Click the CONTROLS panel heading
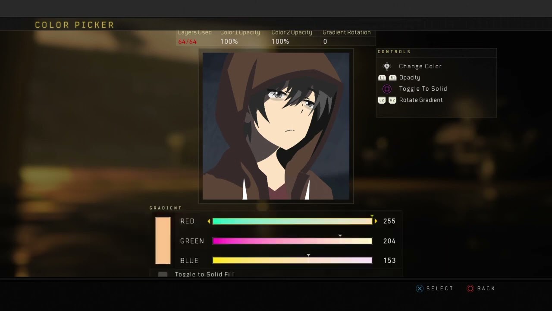Screen dimensions: 552x311 click(394, 52)
